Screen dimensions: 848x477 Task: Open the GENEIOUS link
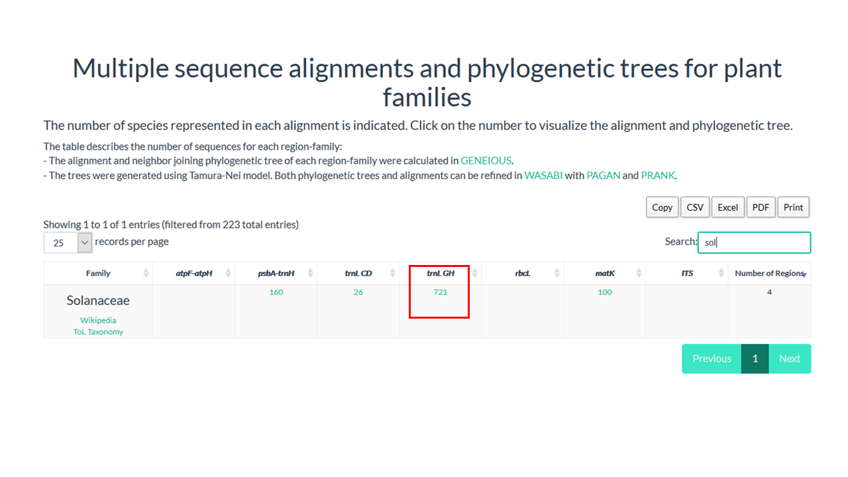(486, 160)
